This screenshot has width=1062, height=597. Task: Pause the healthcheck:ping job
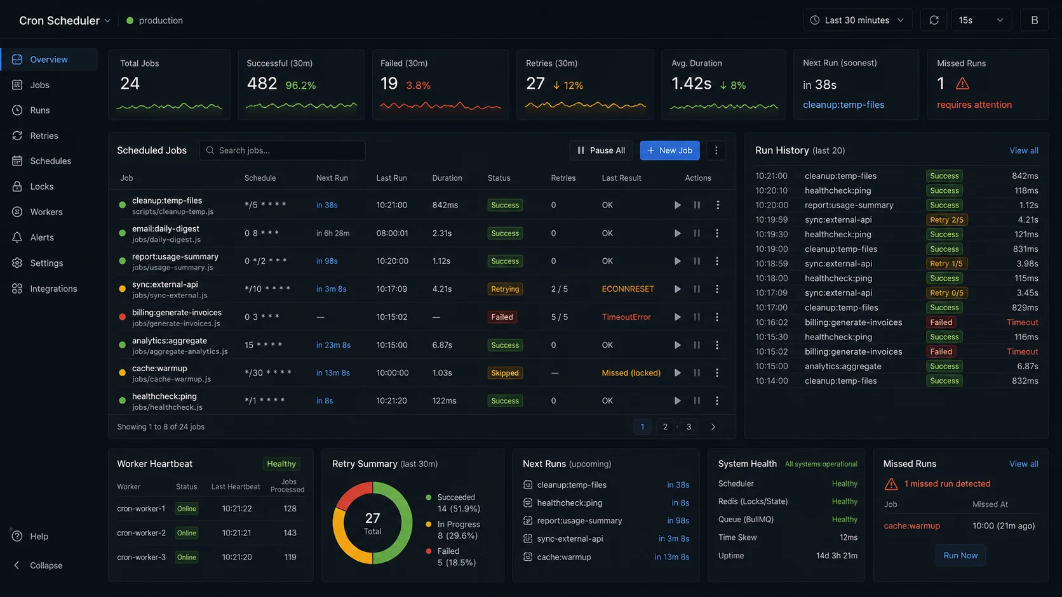697,401
